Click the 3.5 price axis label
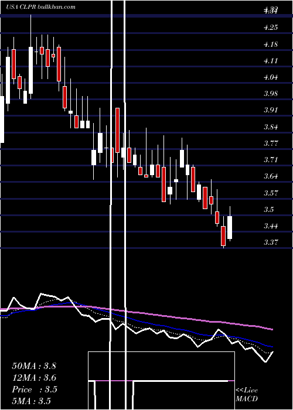Viewport: 293px width, 410px height. (x=269, y=210)
